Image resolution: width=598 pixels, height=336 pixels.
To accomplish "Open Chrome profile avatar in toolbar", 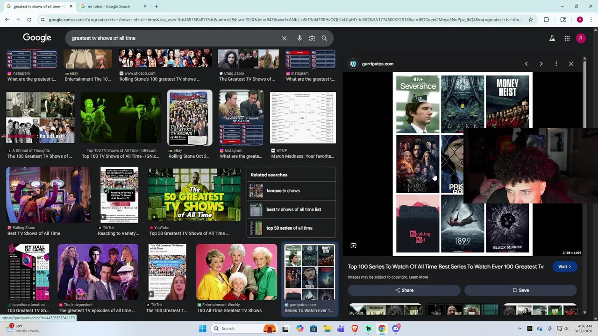I will (580, 20).
